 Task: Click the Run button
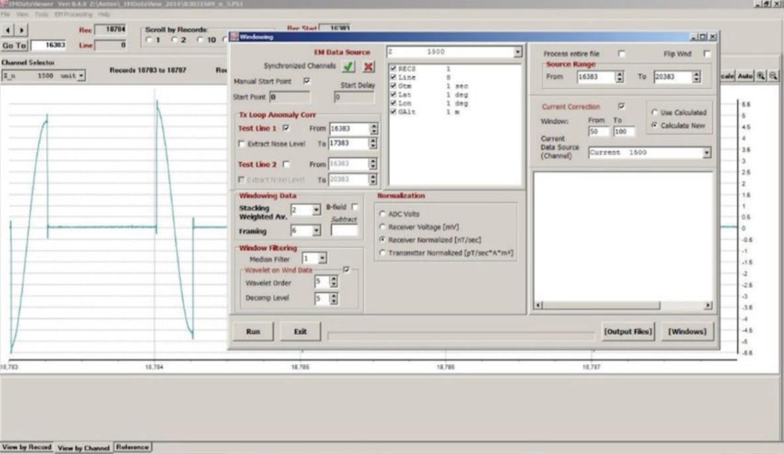pos(253,331)
